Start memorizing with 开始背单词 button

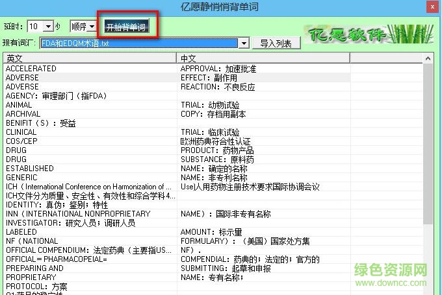click(127, 27)
